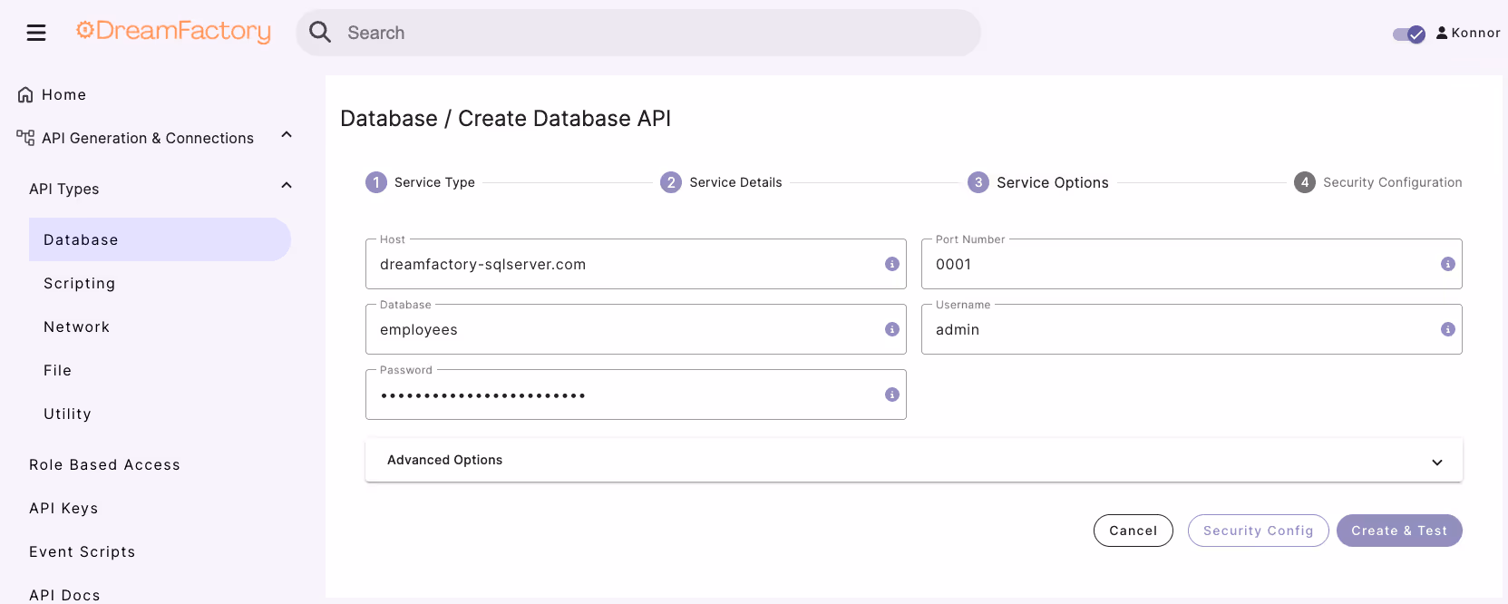The height and width of the screenshot is (604, 1508).
Task: Open API Keys page
Action: (x=63, y=508)
